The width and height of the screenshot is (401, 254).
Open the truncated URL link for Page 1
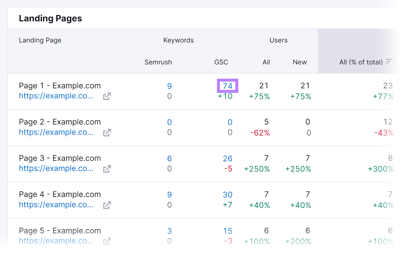(x=56, y=96)
